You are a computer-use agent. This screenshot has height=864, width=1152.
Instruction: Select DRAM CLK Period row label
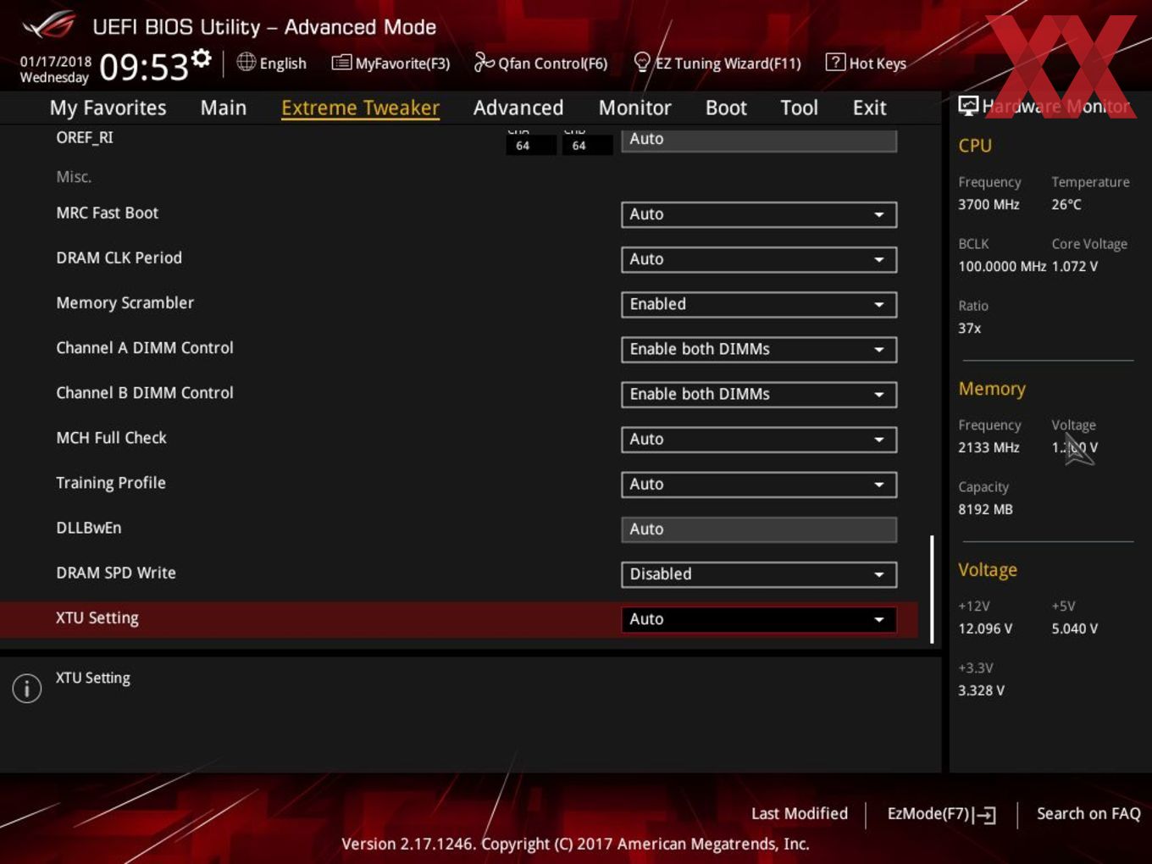point(119,258)
